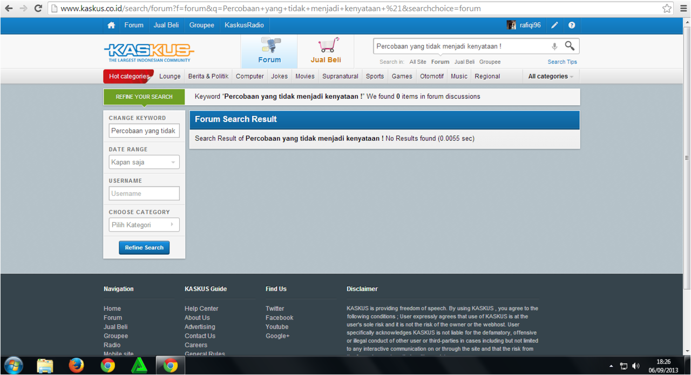
Task: Select the Hot categories tab
Action: pos(128,77)
